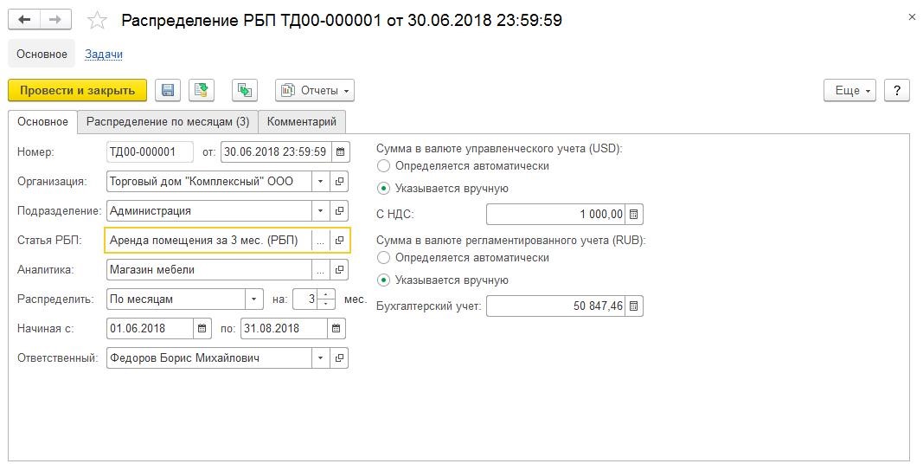923x470 pixels.
Task: Click the Номер input field
Action: pyautogui.click(x=150, y=152)
